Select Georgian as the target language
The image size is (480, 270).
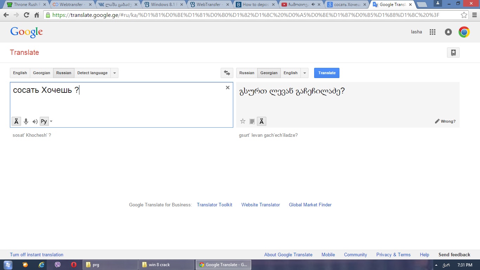coord(269,73)
